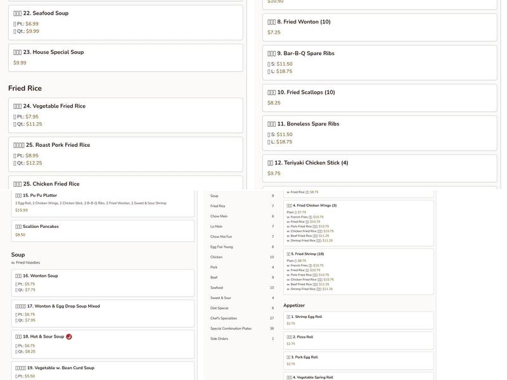Viewport: 507px width, 380px height.
Task: Navigate to Diet Special category
Action: (x=219, y=308)
